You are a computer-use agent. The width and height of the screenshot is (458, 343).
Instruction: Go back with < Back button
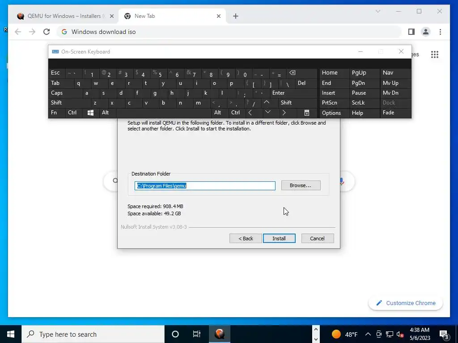pyautogui.click(x=246, y=238)
